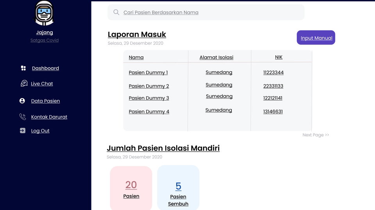Open Pasien Dummy 2 row
This screenshot has width=375, height=210.
149,86
